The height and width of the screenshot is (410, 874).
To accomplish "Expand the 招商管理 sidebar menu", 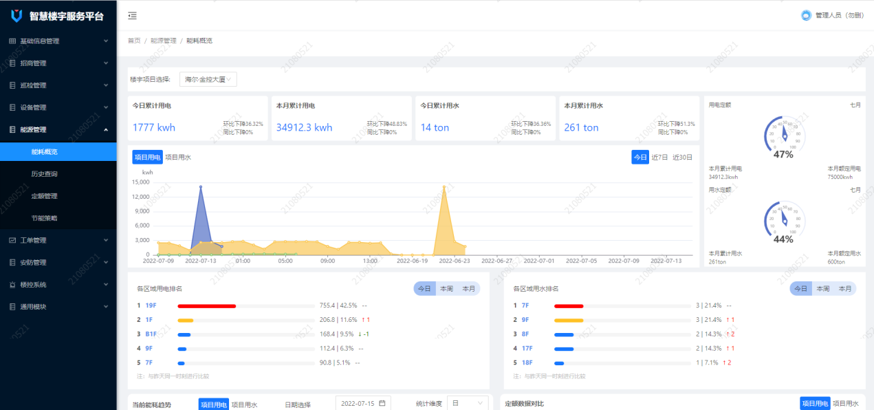I will pyautogui.click(x=58, y=63).
